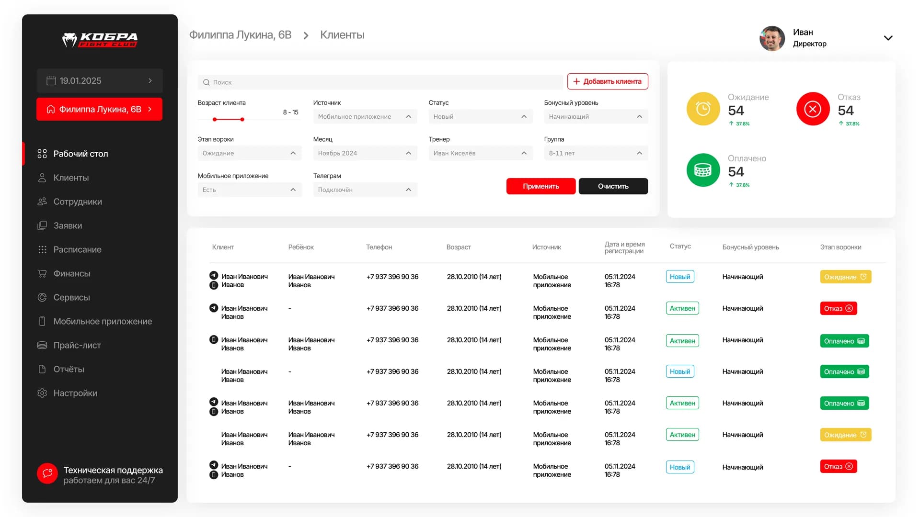Click the yellow Ожидание clock icon
Screen dimensions: 920x517
[x=703, y=109]
